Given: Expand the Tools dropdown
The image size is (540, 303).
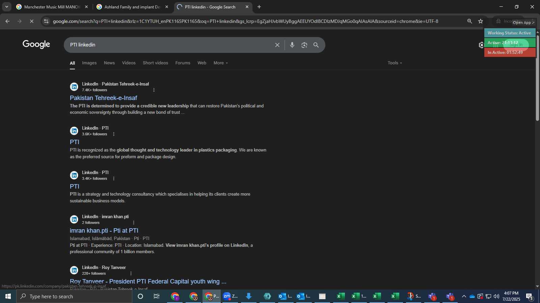Looking at the screenshot, I should point(395,63).
